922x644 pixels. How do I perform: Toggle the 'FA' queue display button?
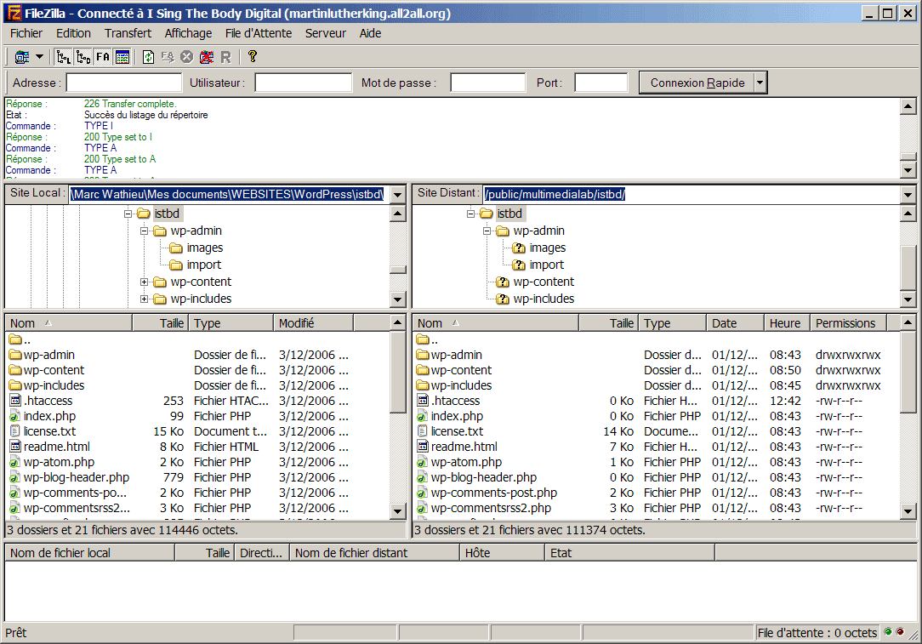point(103,57)
